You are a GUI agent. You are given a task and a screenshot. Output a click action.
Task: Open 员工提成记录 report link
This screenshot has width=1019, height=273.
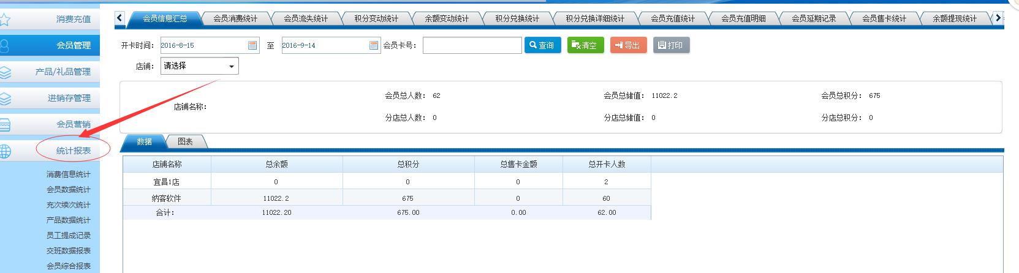click(x=68, y=236)
